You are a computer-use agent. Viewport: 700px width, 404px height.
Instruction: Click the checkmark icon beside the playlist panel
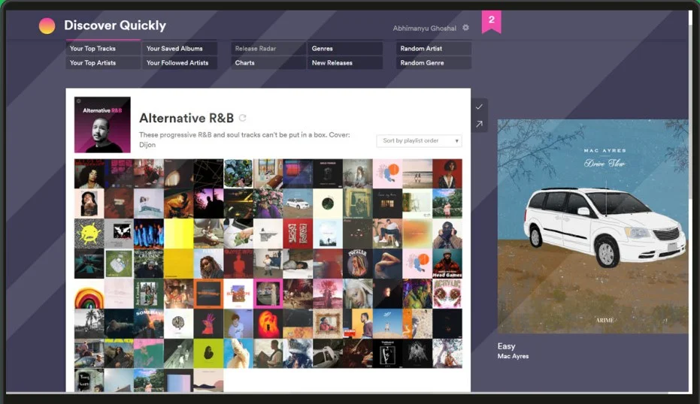(479, 107)
